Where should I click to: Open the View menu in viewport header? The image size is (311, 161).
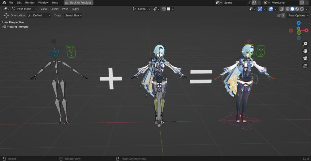click(44, 9)
